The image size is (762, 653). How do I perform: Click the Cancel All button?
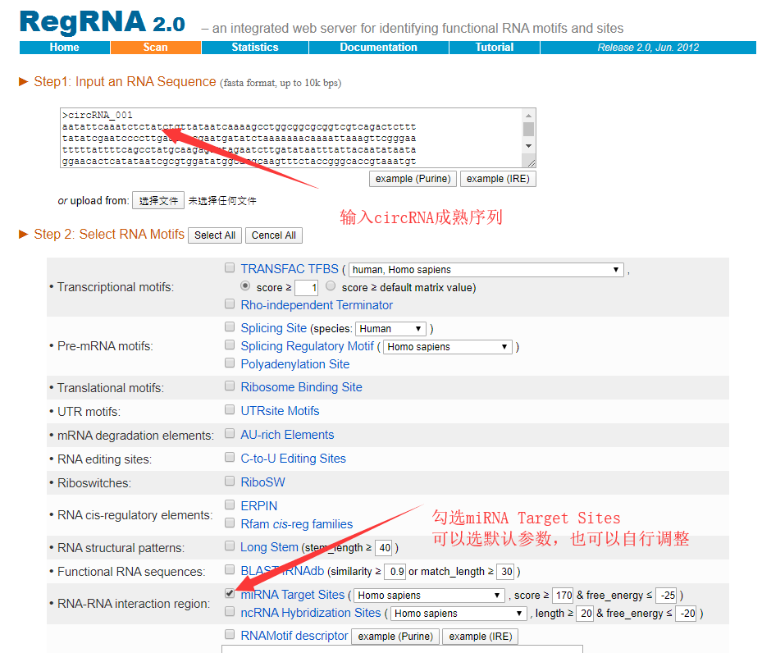273,235
